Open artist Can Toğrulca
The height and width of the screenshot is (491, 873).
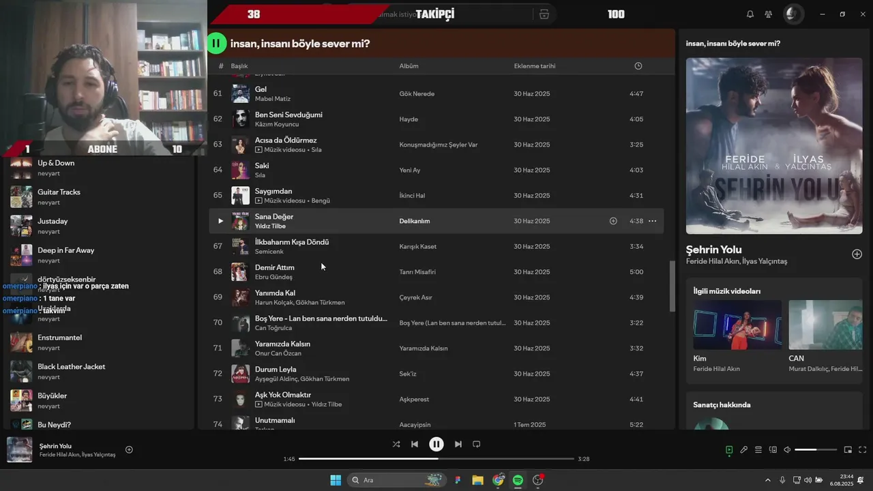click(x=273, y=328)
